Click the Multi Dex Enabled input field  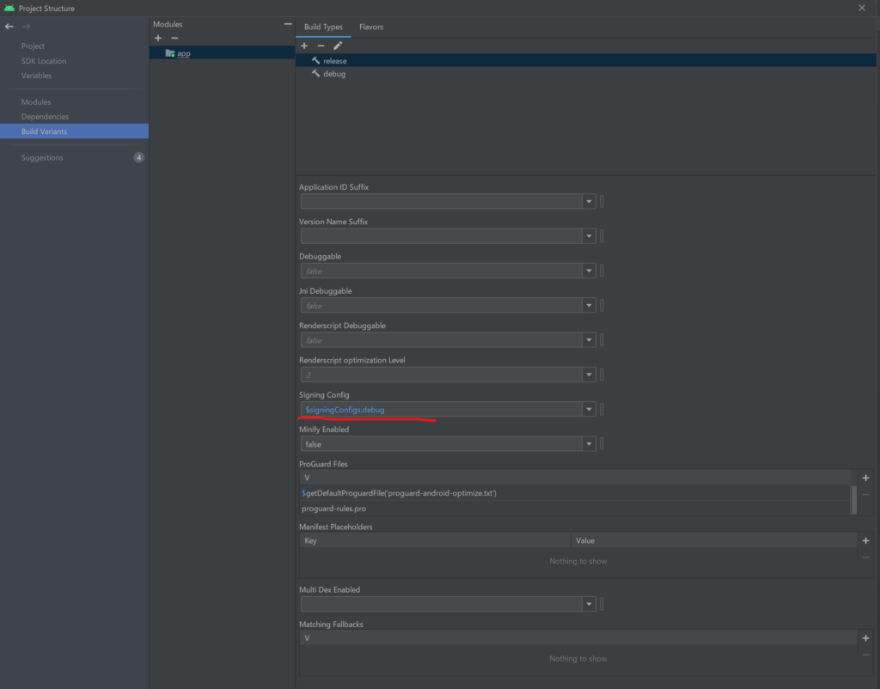[x=442, y=604]
